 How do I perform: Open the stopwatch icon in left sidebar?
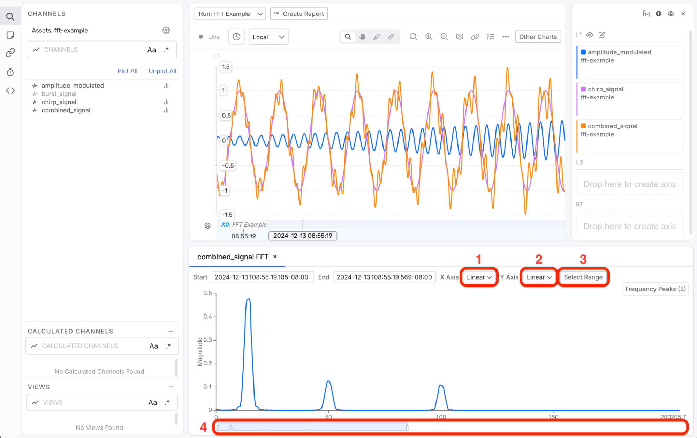pyautogui.click(x=10, y=72)
